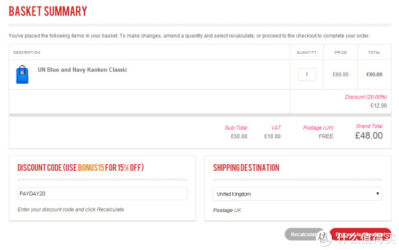Select the Grand Total £48.00 amount
The height and width of the screenshot is (250, 399).
pyautogui.click(x=368, y=136)
